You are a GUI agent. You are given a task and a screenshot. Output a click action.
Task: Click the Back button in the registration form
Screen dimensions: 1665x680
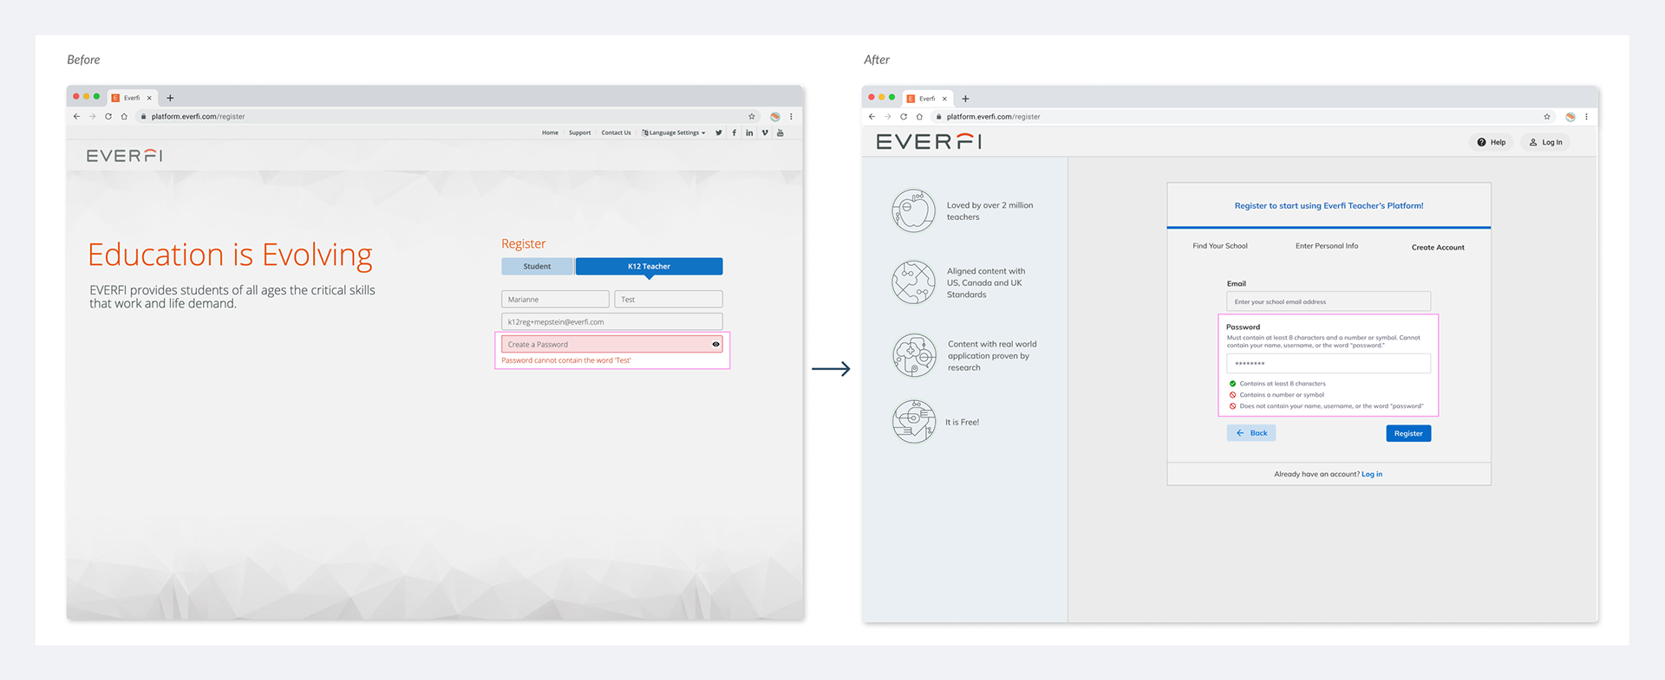[x=1251, y=433]
